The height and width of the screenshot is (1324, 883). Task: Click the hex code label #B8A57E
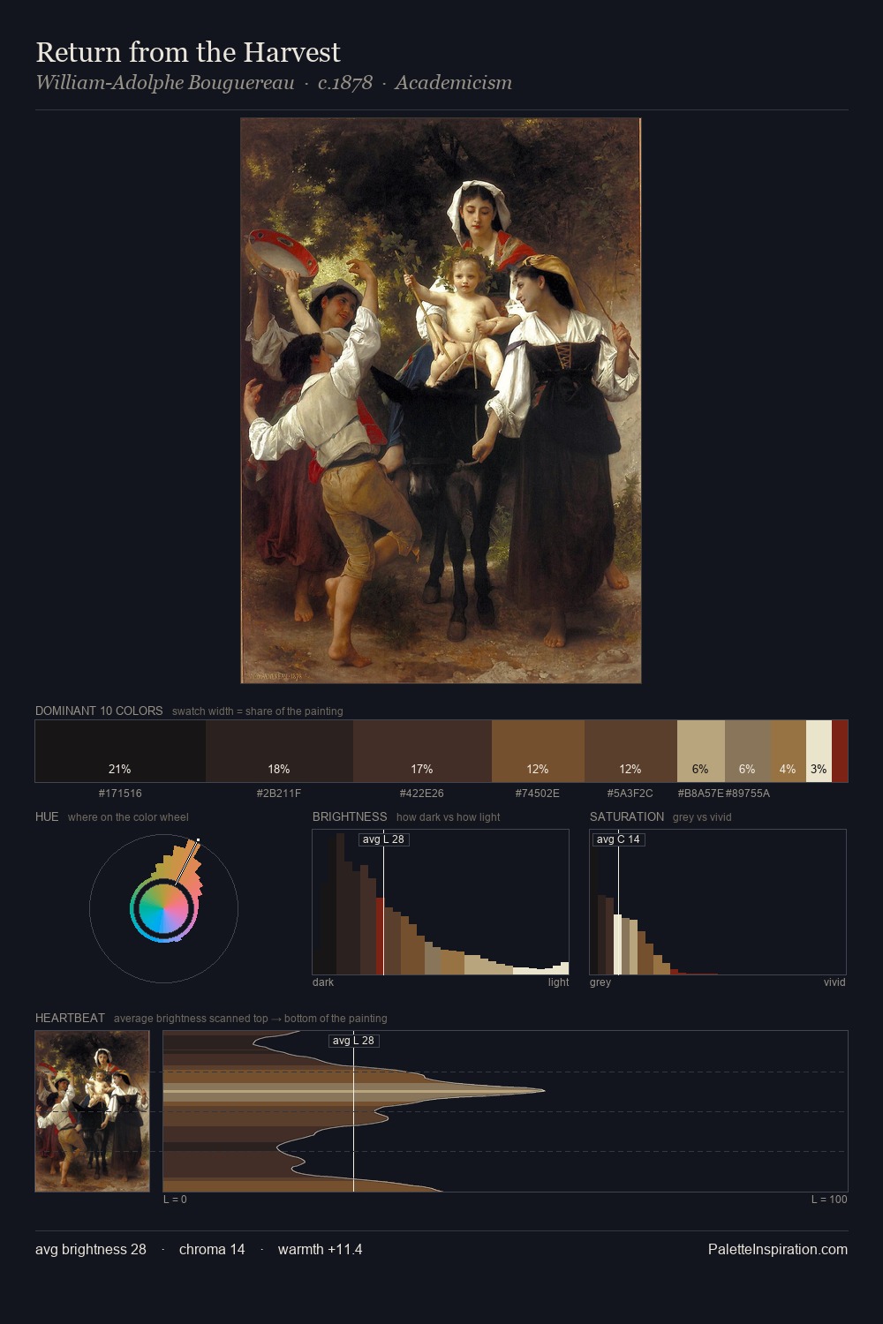[x=700, y=794]
